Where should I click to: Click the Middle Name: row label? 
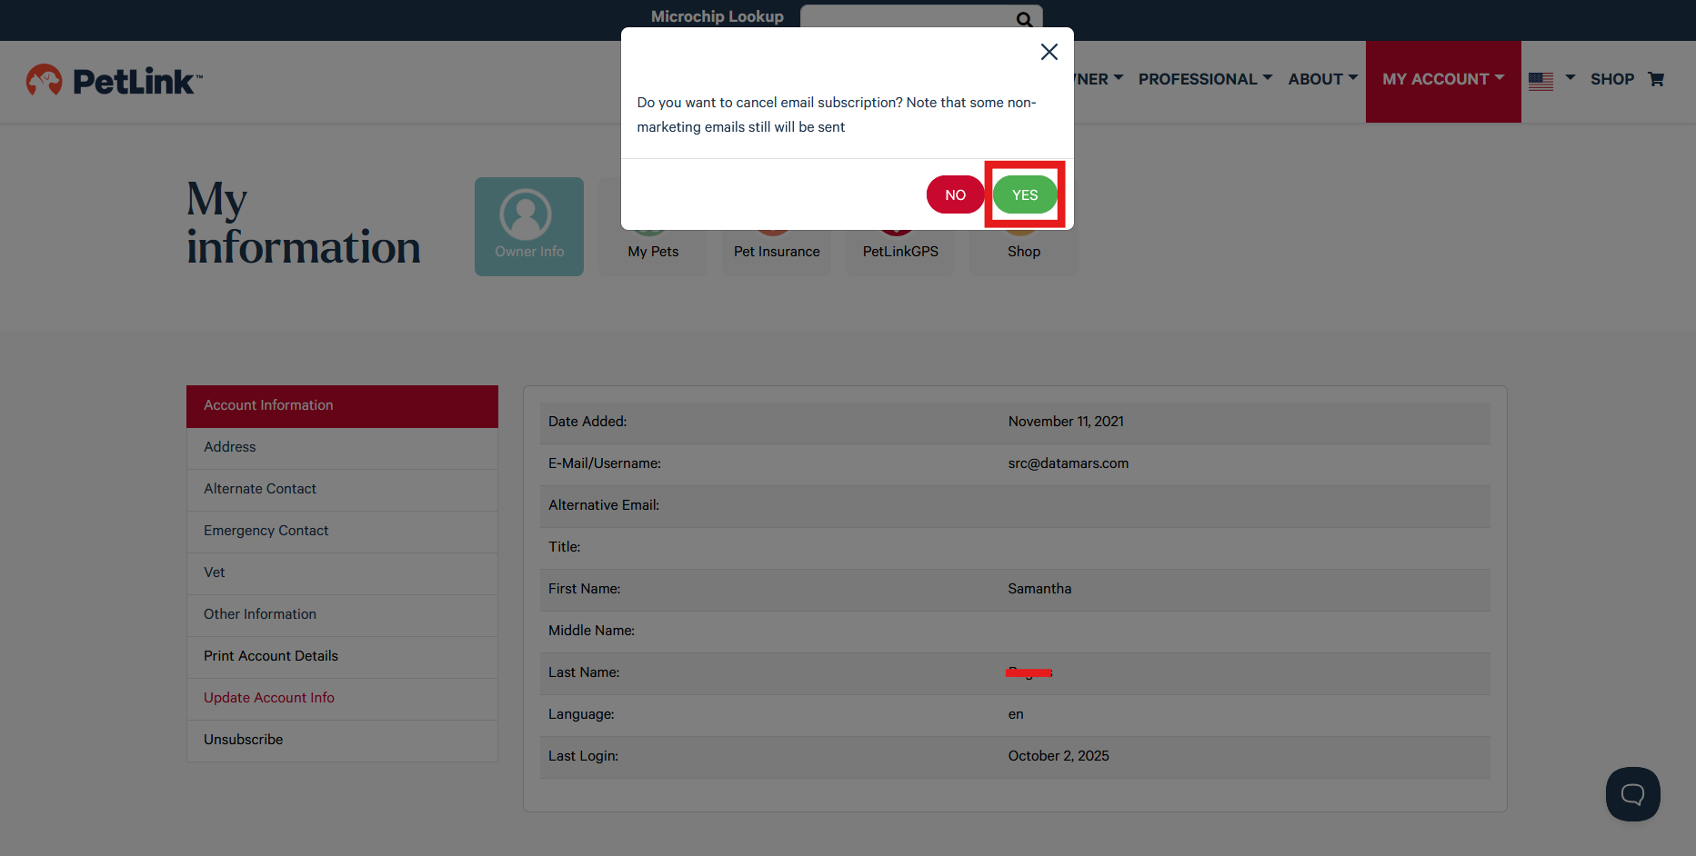(591, 631)
